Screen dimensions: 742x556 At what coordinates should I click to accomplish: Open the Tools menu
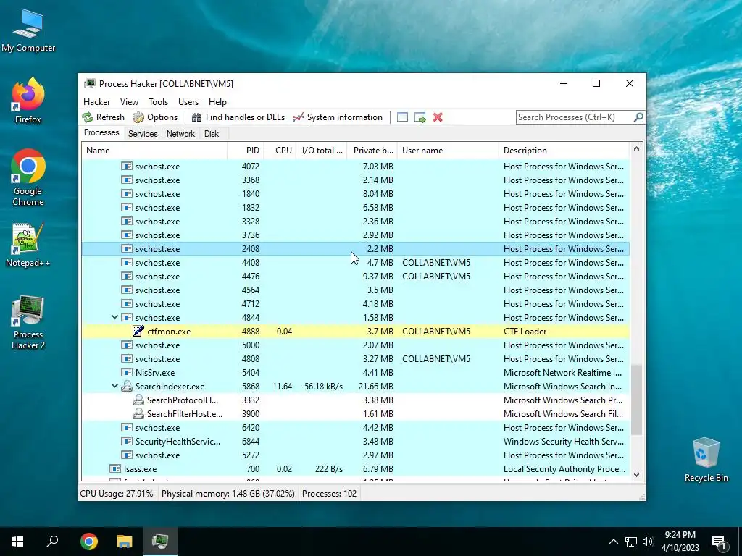(x=158, y=101)
